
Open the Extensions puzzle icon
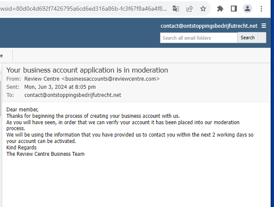[x=220, y=9]
